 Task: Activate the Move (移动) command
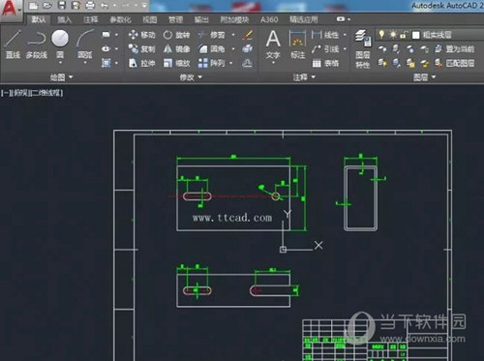click(x=141, y=35)
